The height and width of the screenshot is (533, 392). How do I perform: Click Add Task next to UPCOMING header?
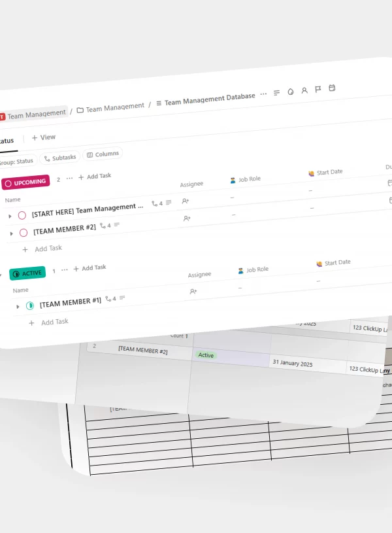click(x=95, y=177)
